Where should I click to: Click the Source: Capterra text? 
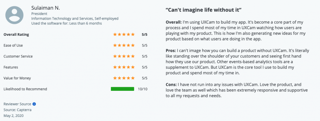pyautogui.click(x=17, y=110)
